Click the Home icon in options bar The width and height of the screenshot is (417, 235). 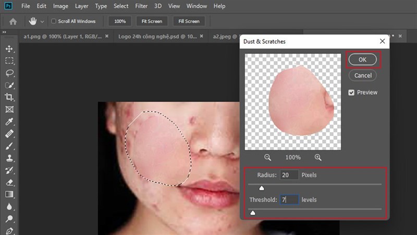coord(13,21)
